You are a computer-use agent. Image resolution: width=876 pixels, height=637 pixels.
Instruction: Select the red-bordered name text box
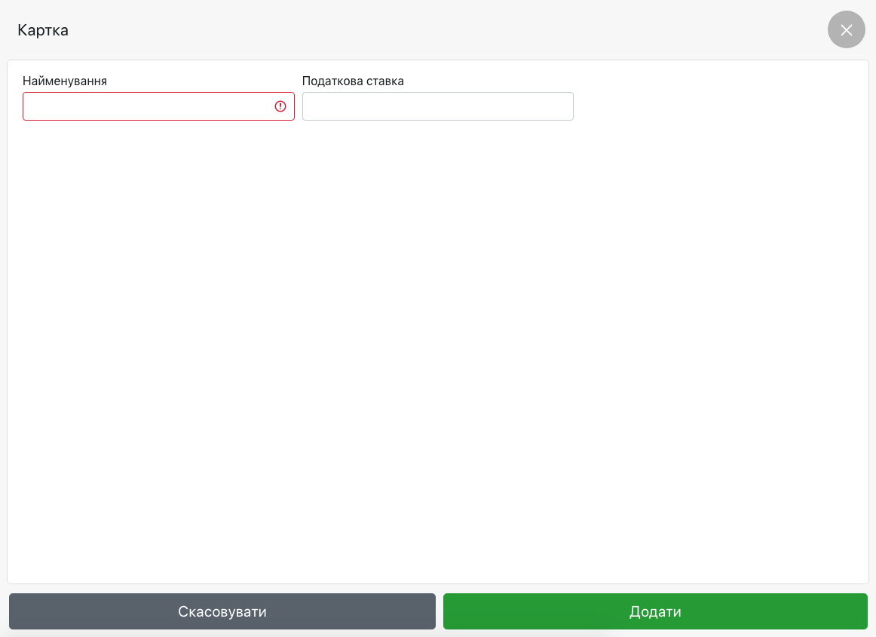pos(147,106)
